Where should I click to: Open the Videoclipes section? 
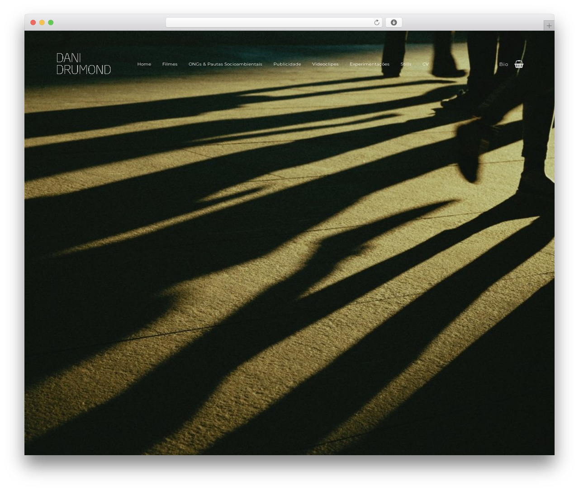click(x=325, y=64)
